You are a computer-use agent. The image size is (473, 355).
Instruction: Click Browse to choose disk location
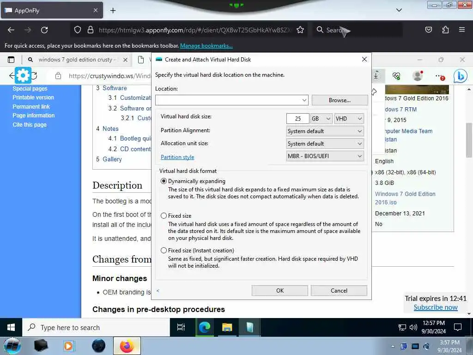point(340,100)
